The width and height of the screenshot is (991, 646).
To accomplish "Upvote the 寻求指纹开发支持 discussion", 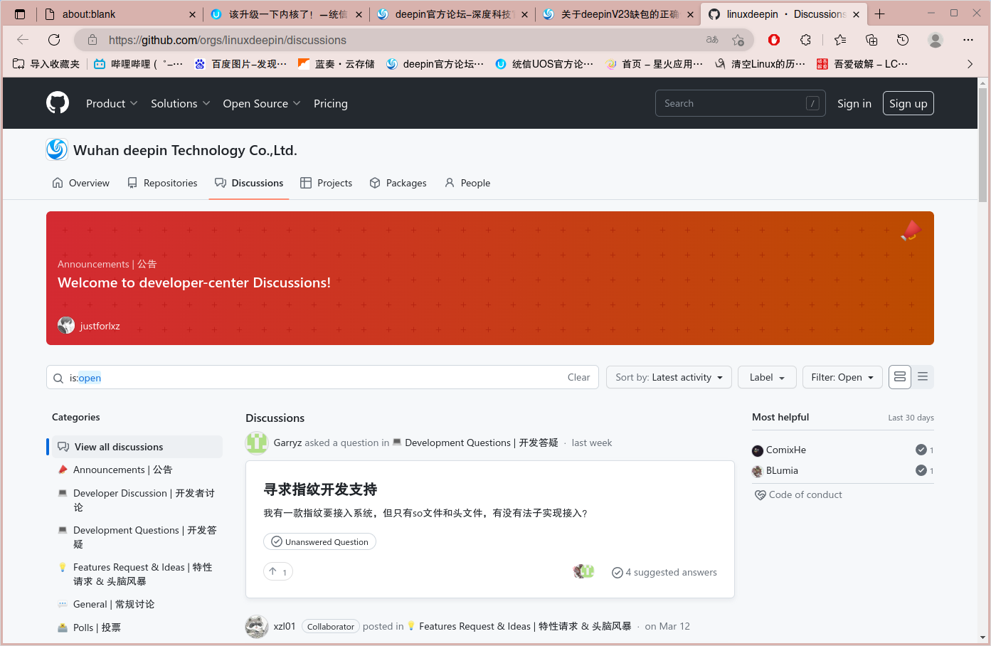I will (x=277, y=571).
